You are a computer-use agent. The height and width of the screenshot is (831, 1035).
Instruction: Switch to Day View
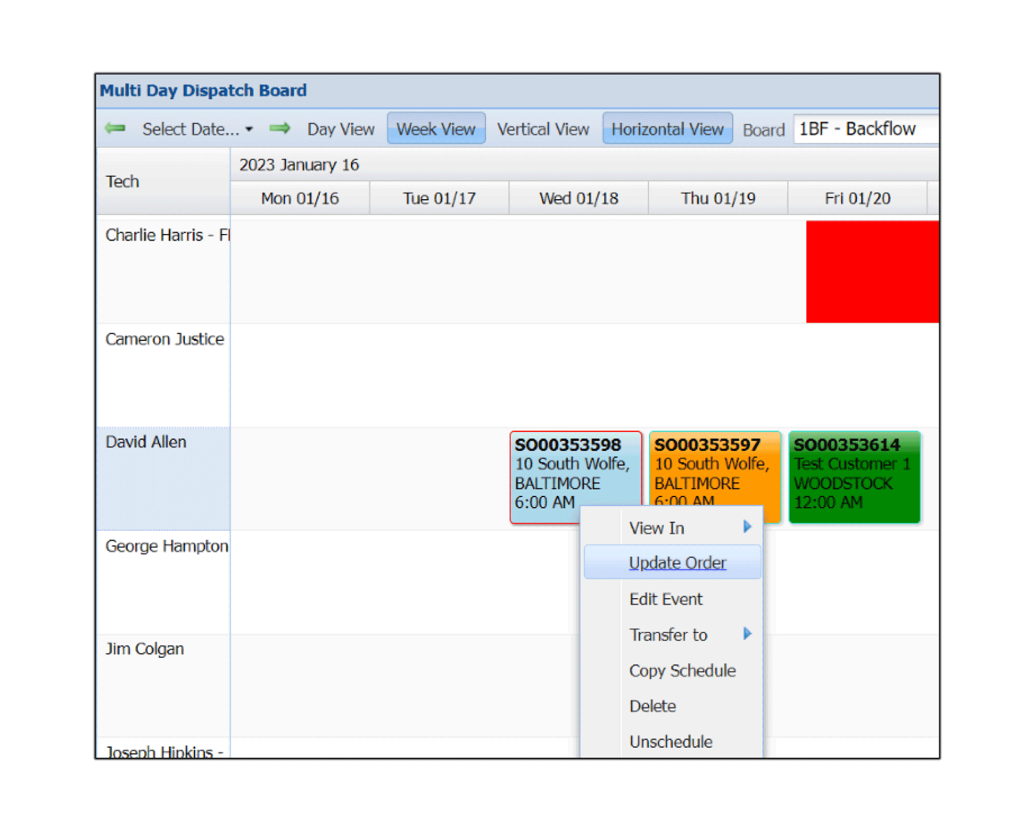[x=340, y=129]
